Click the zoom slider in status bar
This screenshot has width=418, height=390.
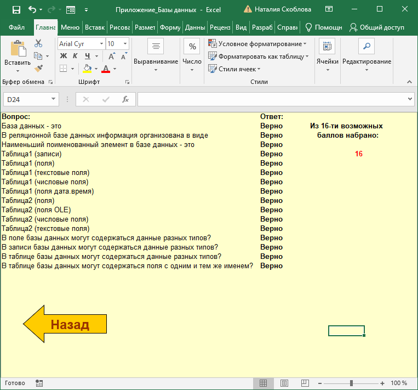tap(352, 383)
